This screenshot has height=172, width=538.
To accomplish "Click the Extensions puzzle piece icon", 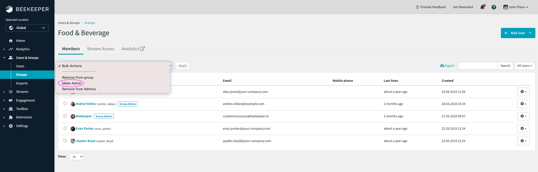I will 11,117.
